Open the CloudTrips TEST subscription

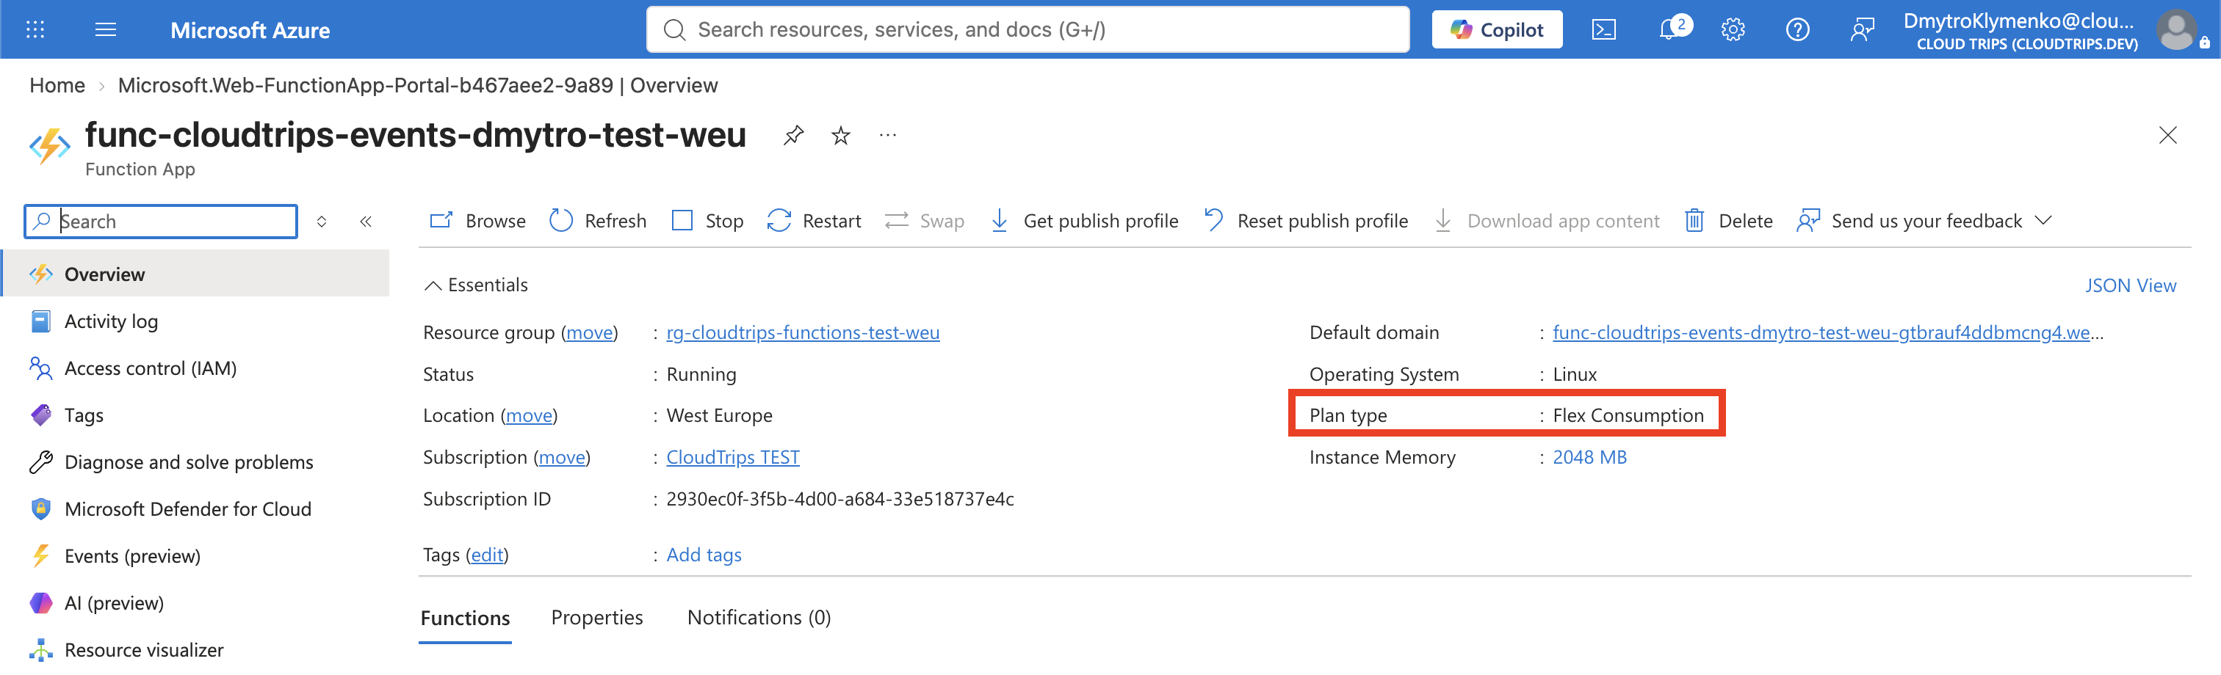pos(733,457)
